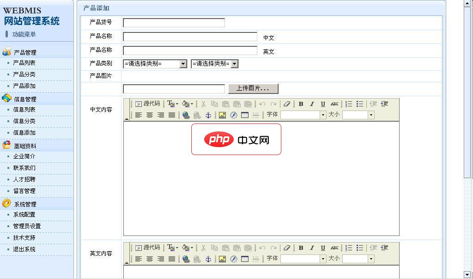Open 产品添加 in the sidebar
Image resolution: width=473 pixels, height=279 pixels.
(x=24, y=86)
